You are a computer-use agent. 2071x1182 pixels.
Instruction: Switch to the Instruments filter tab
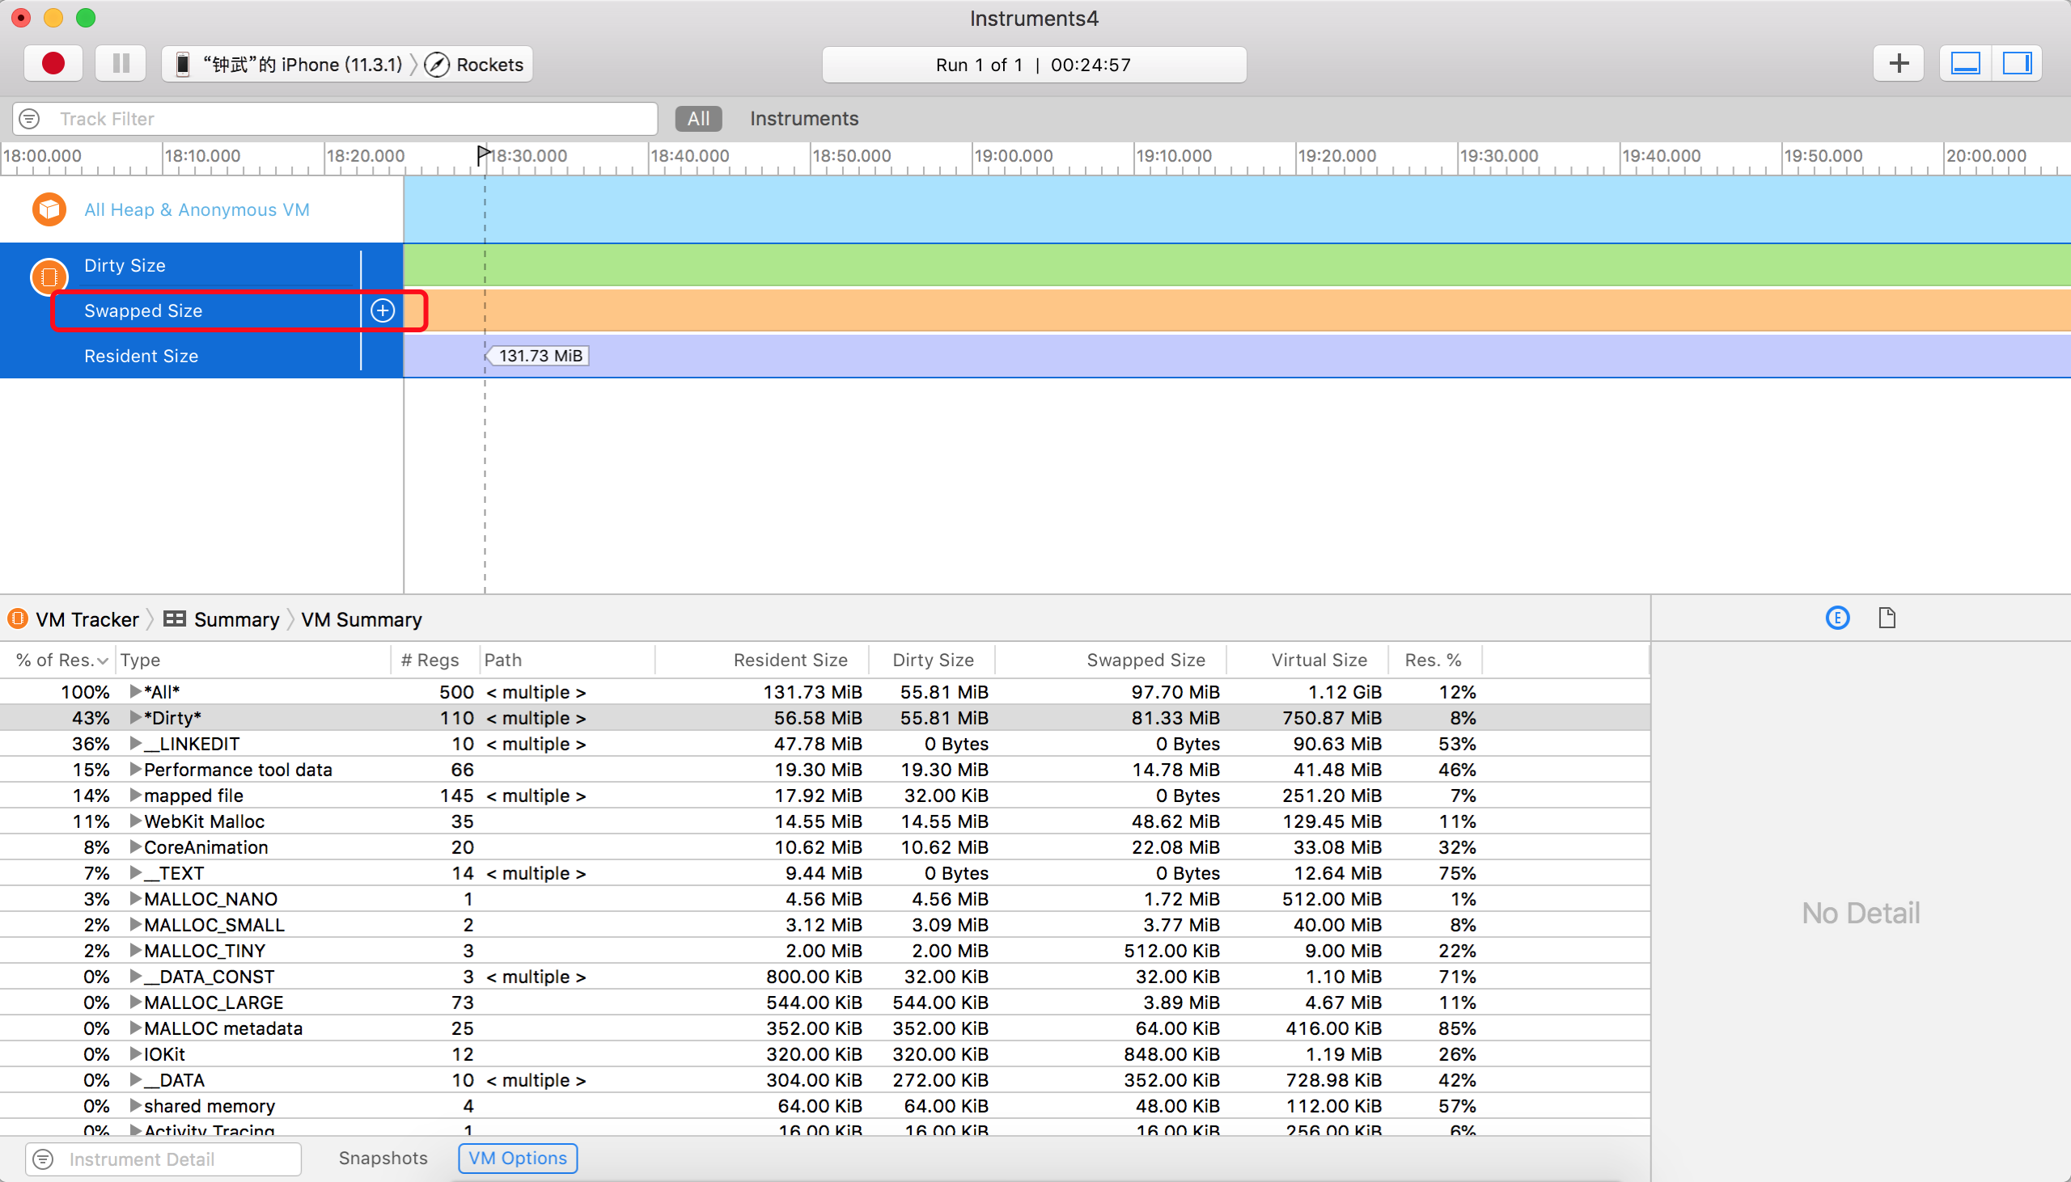pos(803,119)
